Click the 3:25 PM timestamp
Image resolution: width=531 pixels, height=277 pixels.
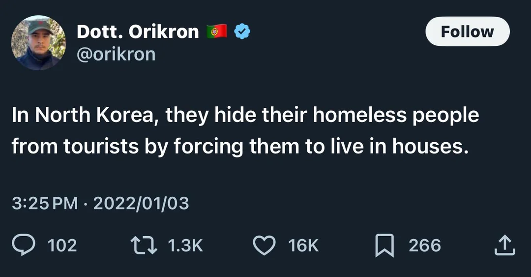click(45, 203)
